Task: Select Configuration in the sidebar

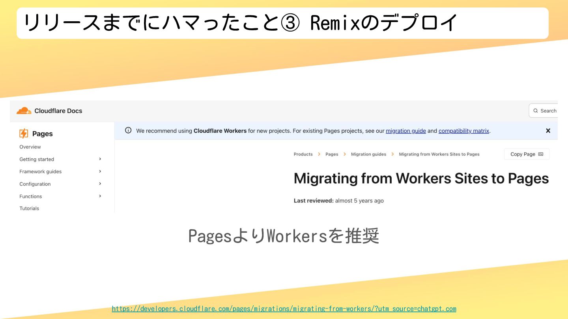Action: click(x=35, y=184)
